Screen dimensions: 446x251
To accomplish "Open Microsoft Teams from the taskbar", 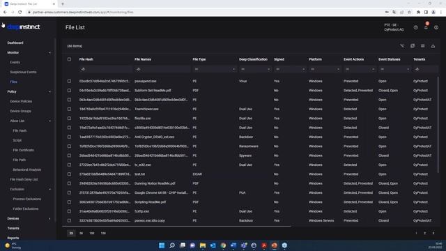I will (244, 245).
